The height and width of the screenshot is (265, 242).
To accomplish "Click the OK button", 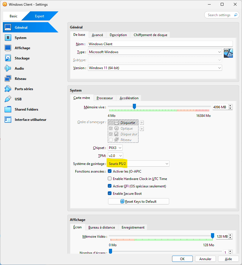I will click(x=182, y=259).
